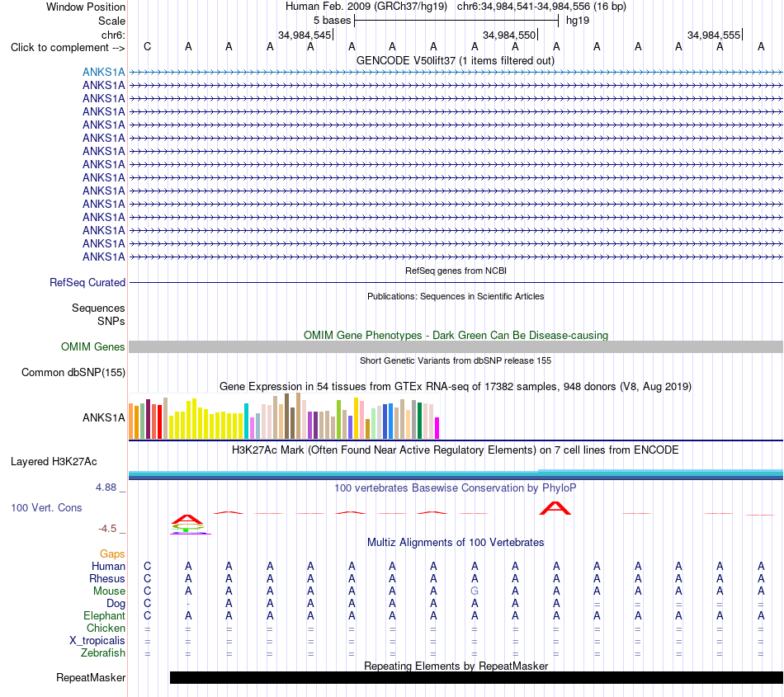784x697 pixels.
Task: Click the Scale label
Action: tap(111, 21)
